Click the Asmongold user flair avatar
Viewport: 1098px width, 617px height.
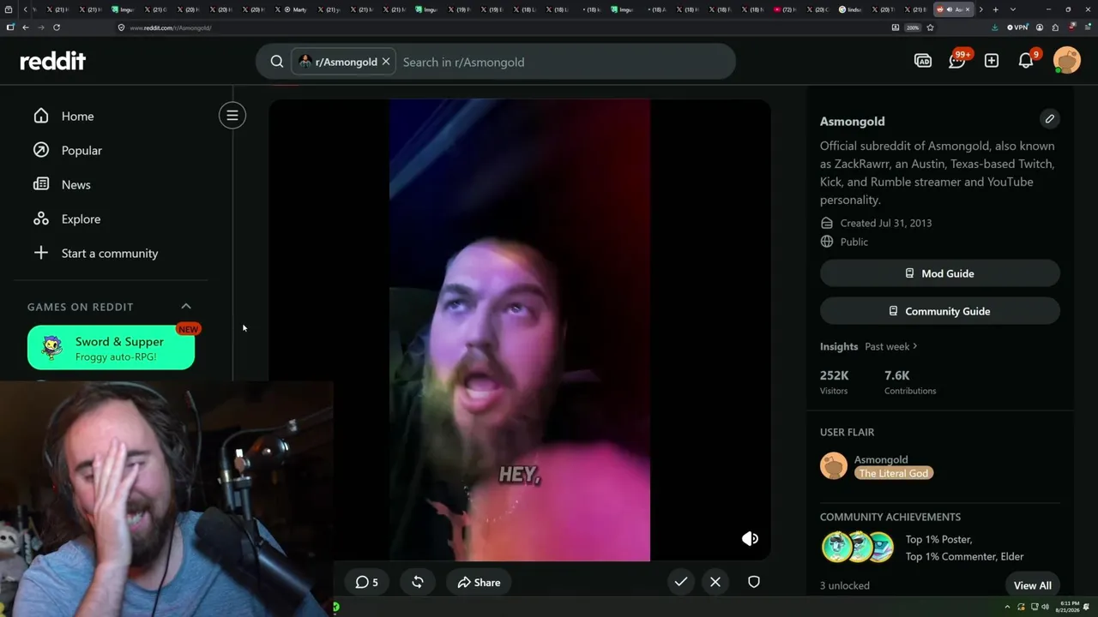tap(834, 466)
